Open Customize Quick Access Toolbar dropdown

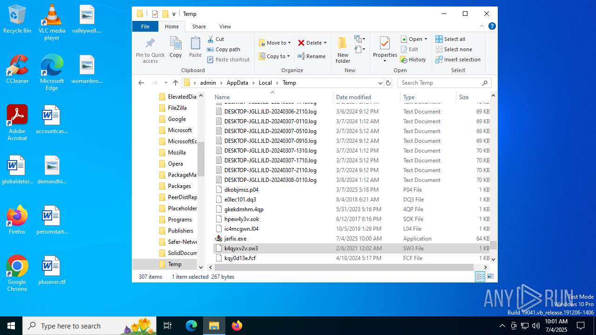pos(174,14)
